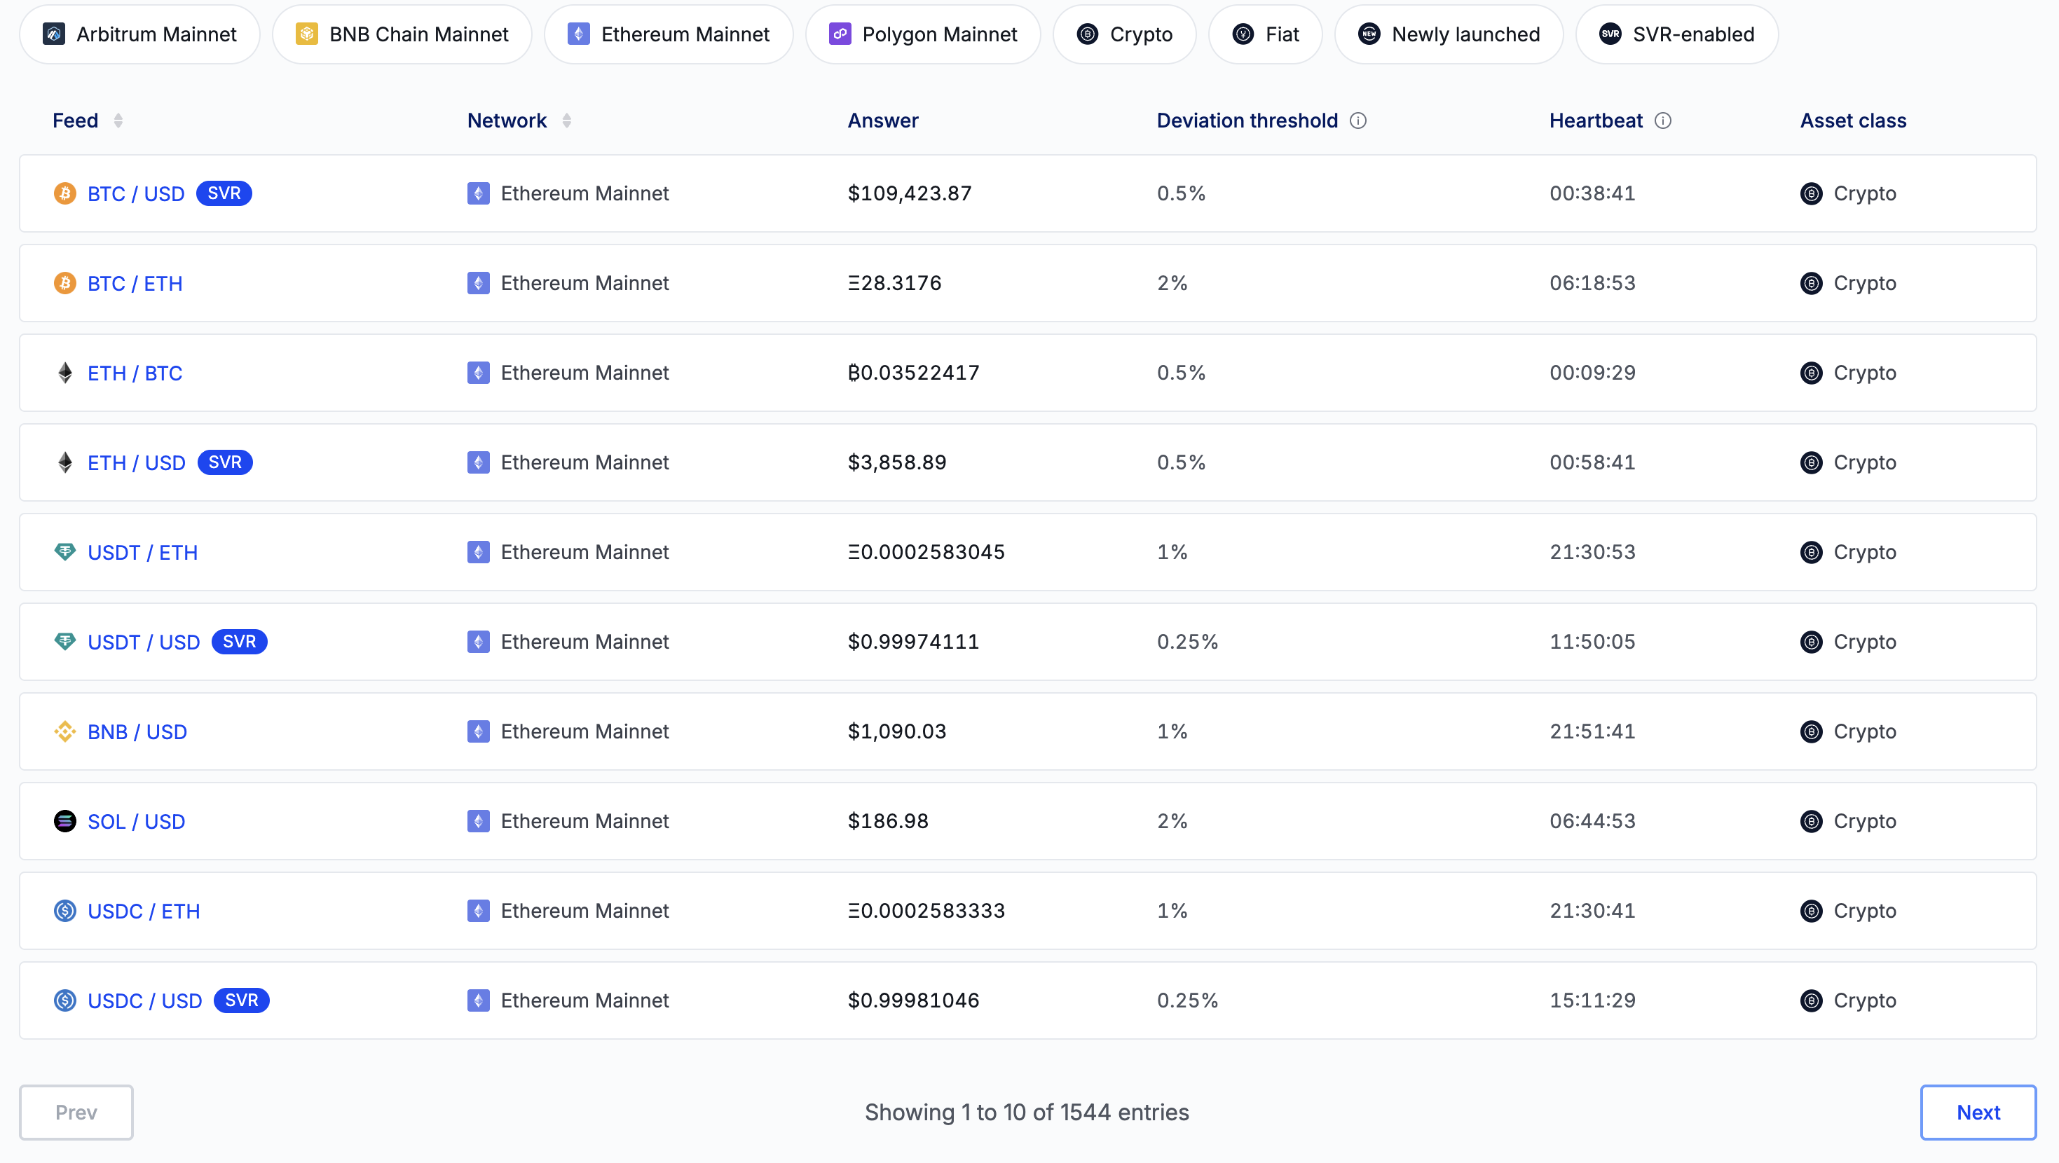Toggle the BNB Chain Mainnet filter chip

point(402,34)
